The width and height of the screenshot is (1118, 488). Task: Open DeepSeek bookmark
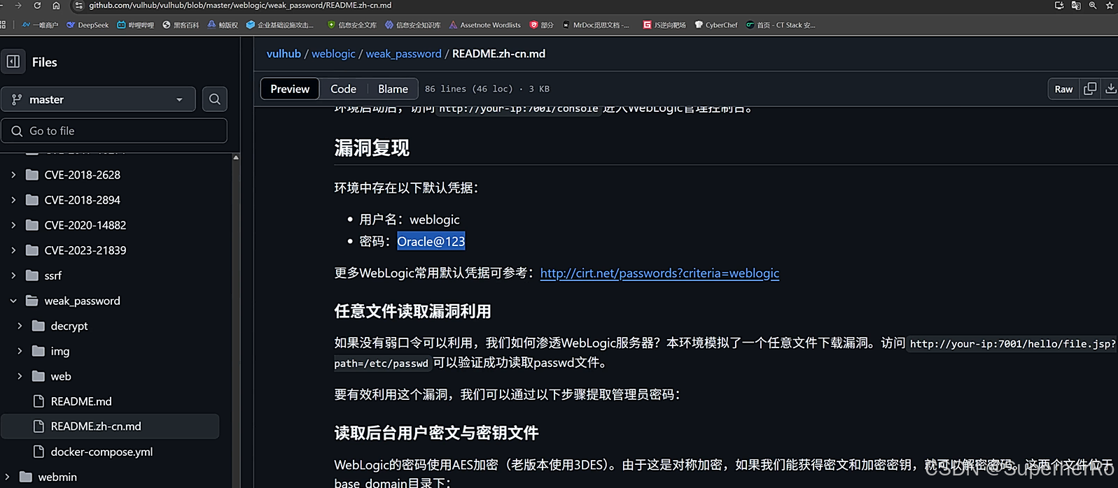coord(88,25)
